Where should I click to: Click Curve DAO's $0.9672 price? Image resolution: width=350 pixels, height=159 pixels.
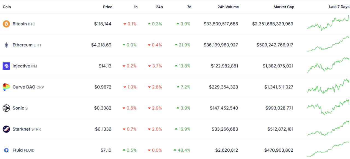tap(103, 87)
